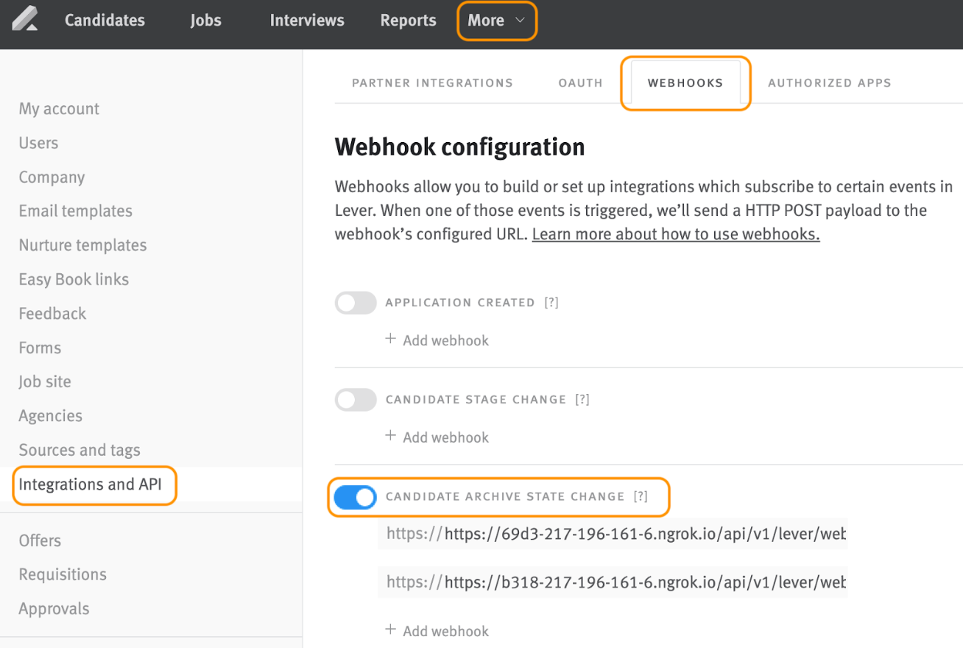
Task: Click the Webhook configuration heading
Action: [459, 147]
